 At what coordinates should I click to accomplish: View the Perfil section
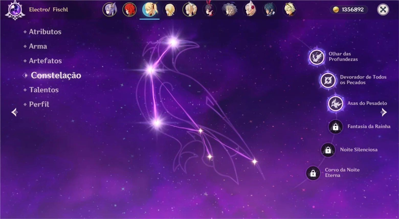(x=39, y=104)
